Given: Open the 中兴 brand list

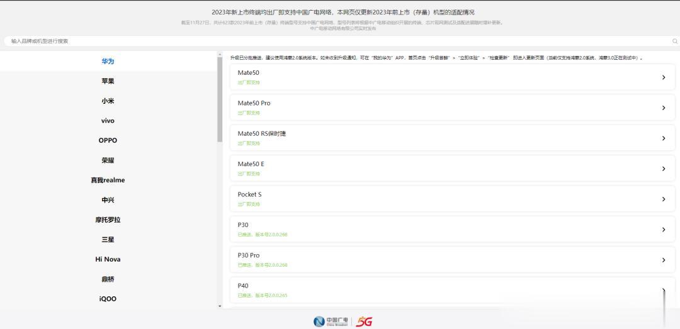Looking at the screenshot, I should tap(108, 200).
